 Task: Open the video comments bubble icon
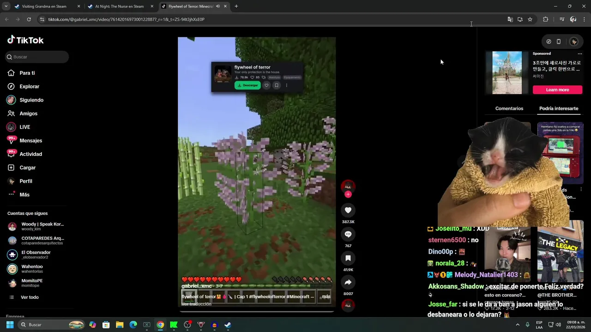click(x=348, y=234)
